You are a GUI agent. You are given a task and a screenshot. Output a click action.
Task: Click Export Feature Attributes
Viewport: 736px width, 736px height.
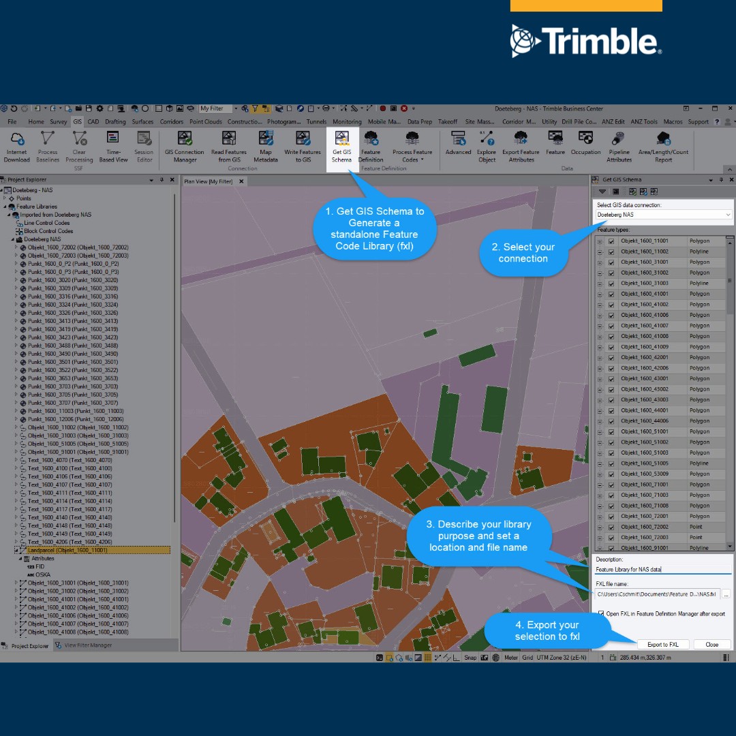[x=521, y=147]
